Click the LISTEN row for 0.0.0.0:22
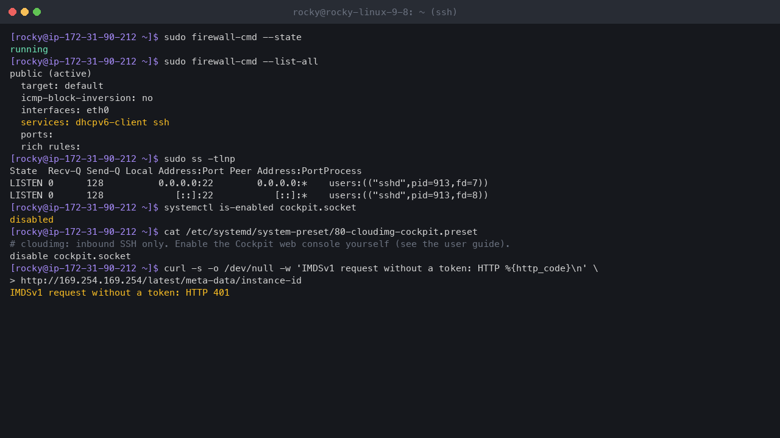 [x=249, y=183]
